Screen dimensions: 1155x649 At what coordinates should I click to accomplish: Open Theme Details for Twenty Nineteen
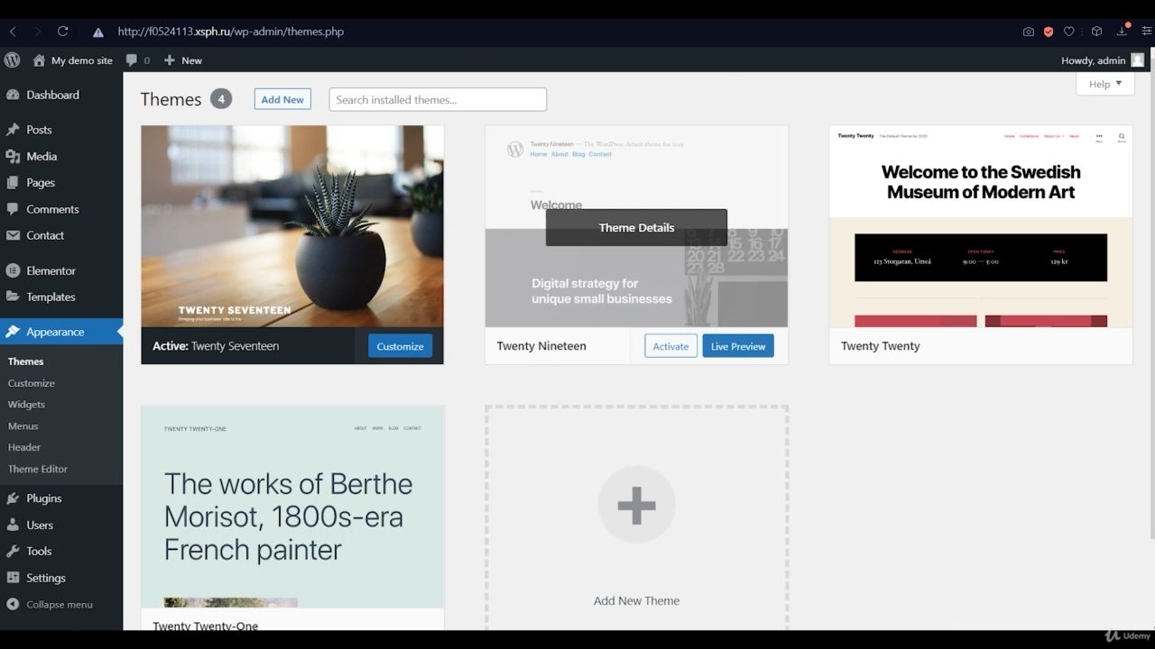[x=636, y=227]
